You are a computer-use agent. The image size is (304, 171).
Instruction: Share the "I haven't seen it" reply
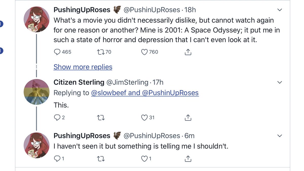[x=188, y=159]
